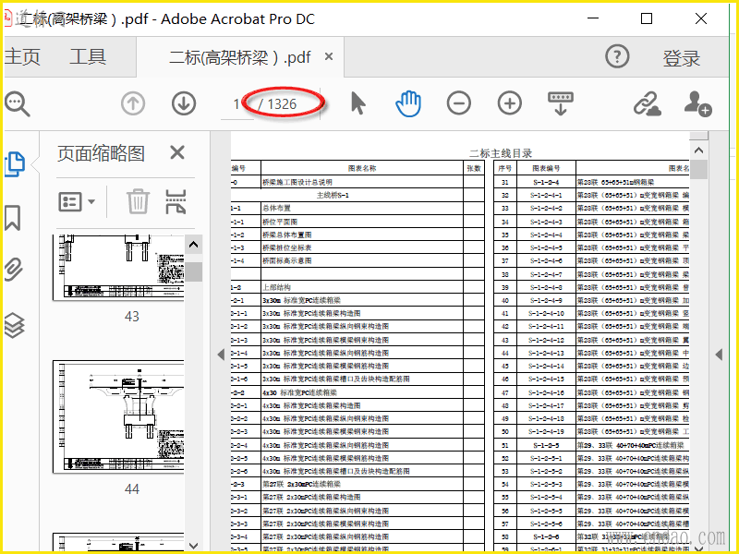Image resolution: width=739 pixels, height=554 pixels.
Task: Click the 桥面标高示意图 entry
Action: (x=287, y=260)
